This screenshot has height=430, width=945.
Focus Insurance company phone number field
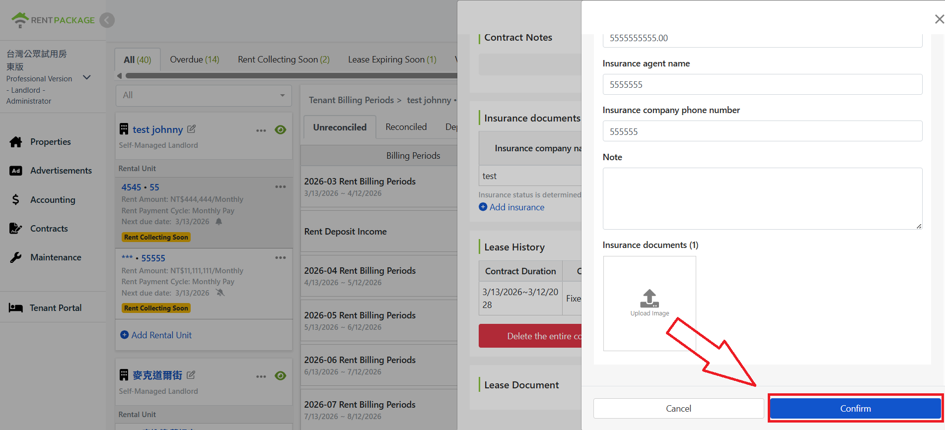(762, 131)
